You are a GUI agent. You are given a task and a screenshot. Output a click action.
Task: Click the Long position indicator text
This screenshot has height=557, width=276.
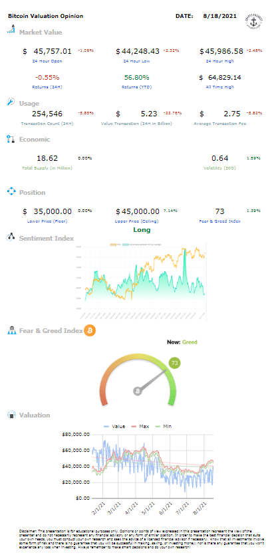click(x=142, y=230)
